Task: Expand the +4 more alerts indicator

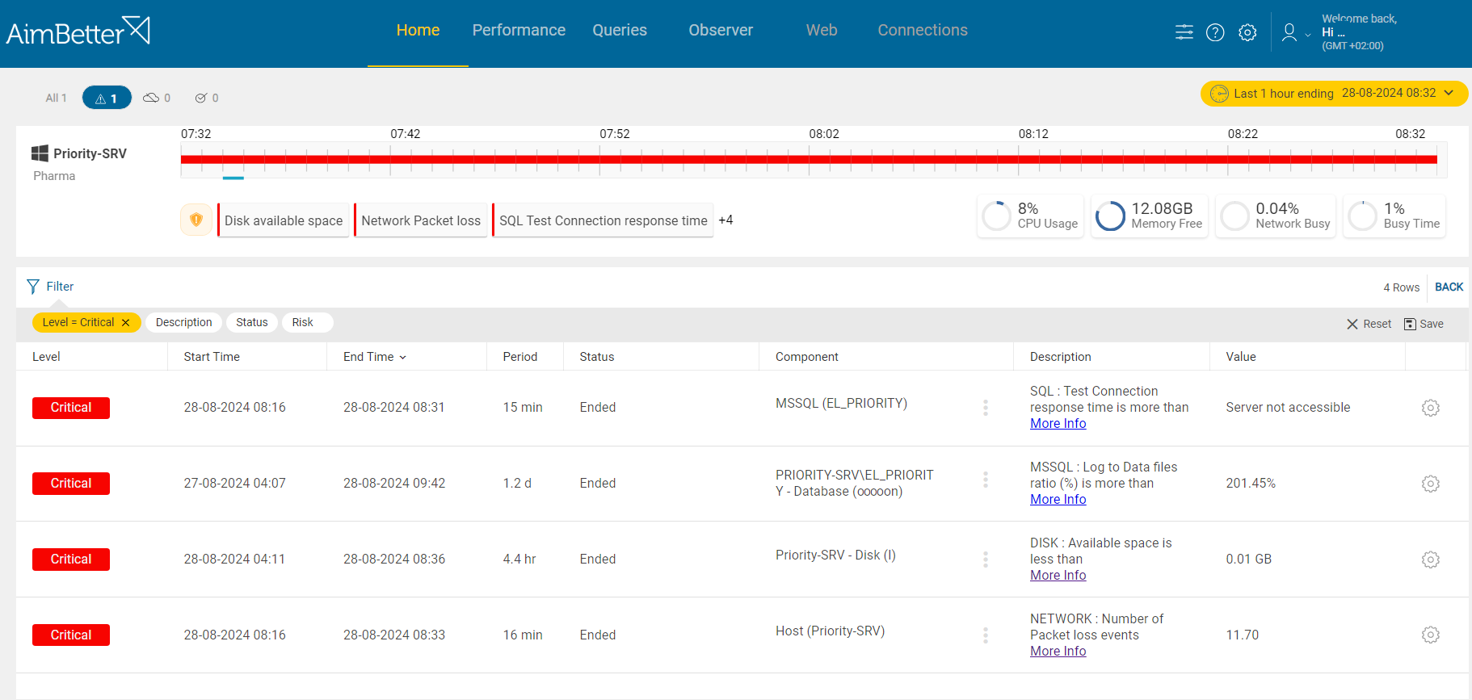Action: (x=725, y=220)
